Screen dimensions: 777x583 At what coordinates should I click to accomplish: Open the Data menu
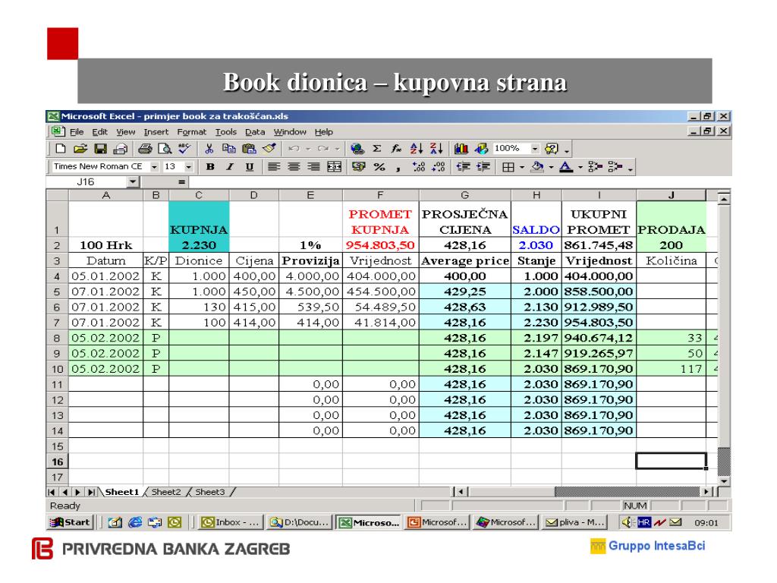click(255, 132)
